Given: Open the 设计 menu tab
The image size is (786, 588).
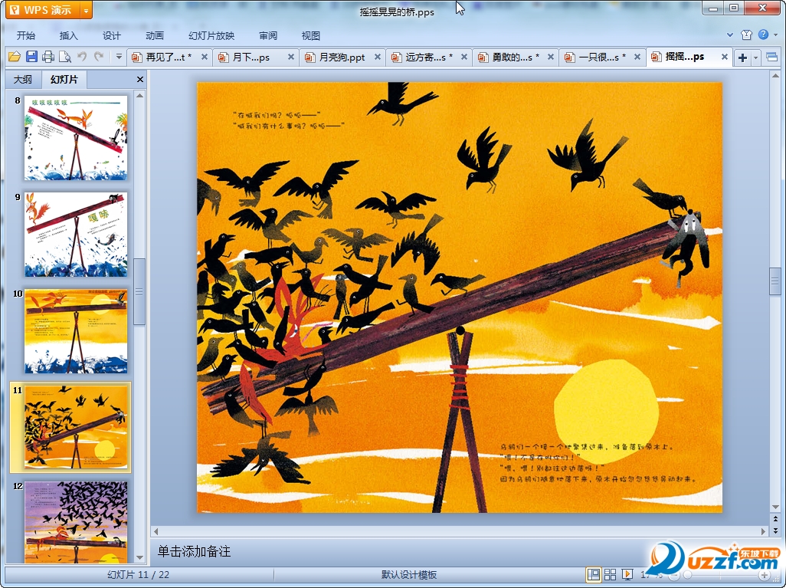Looking at the screenshot, I should pyautogui.click(x=111, y=35).
